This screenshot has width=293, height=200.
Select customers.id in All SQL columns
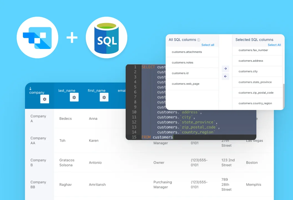pos(192,73)
